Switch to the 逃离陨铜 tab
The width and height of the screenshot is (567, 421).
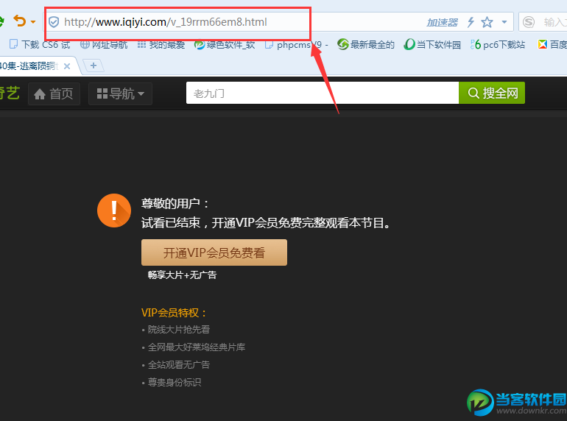29,66
